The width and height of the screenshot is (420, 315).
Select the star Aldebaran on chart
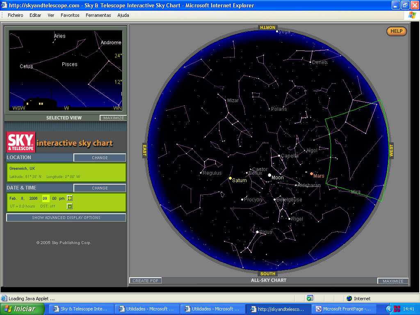[x=296, y=185]
